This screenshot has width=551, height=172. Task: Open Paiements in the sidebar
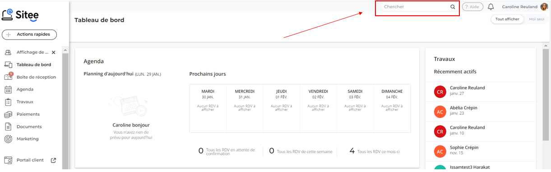click(28, 114)
